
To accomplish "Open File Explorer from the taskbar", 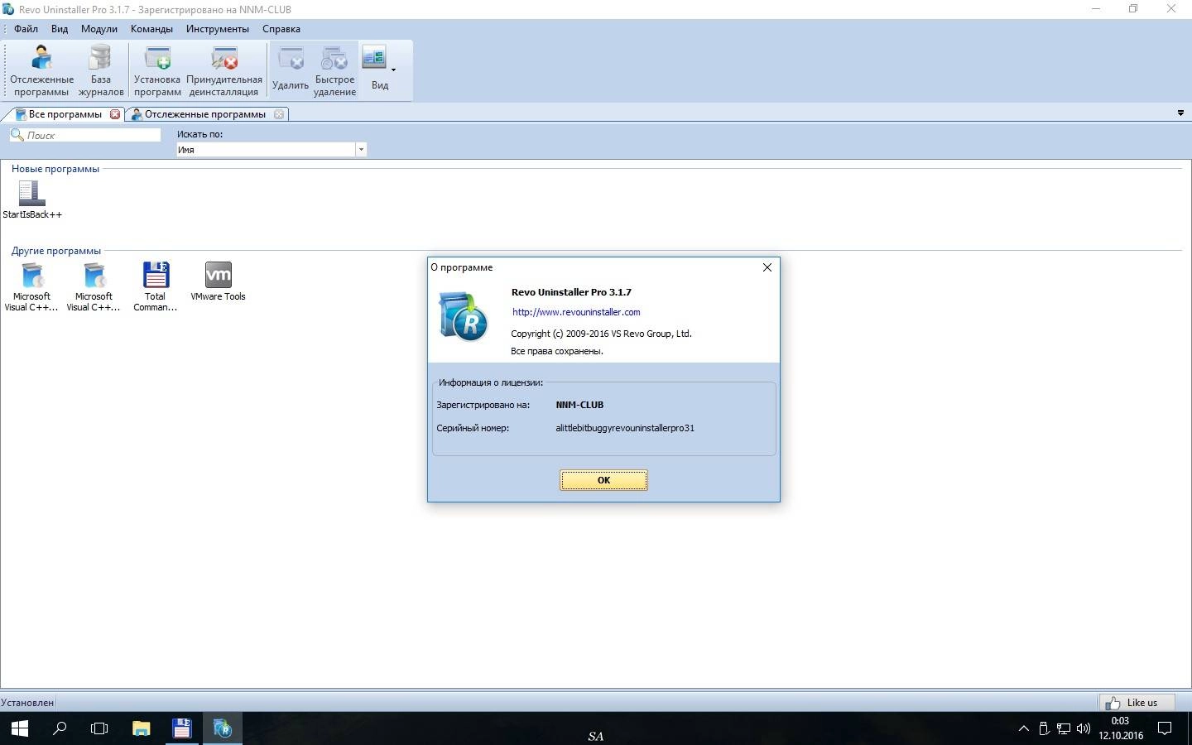I will tap(142, 728).
